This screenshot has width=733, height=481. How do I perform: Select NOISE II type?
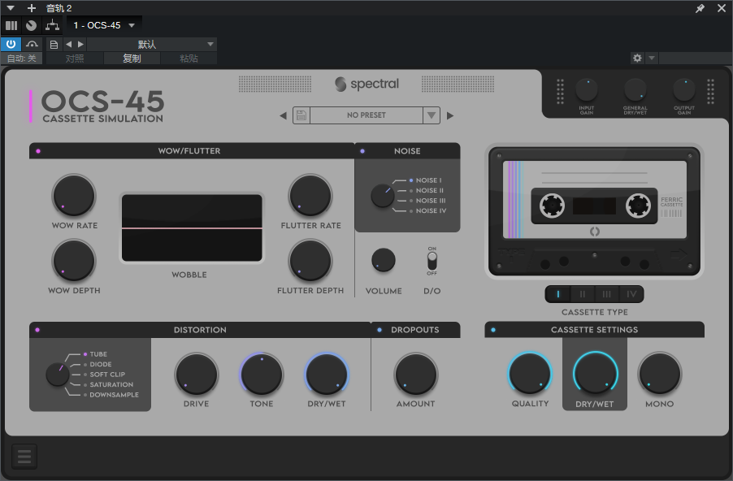click(x=427, y=190)
